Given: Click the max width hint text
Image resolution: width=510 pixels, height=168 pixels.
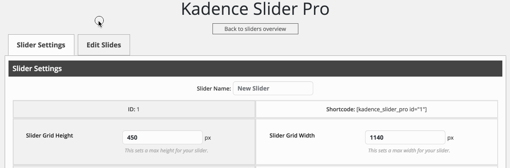Looking at the screenshot, I should tap(409, 151).
